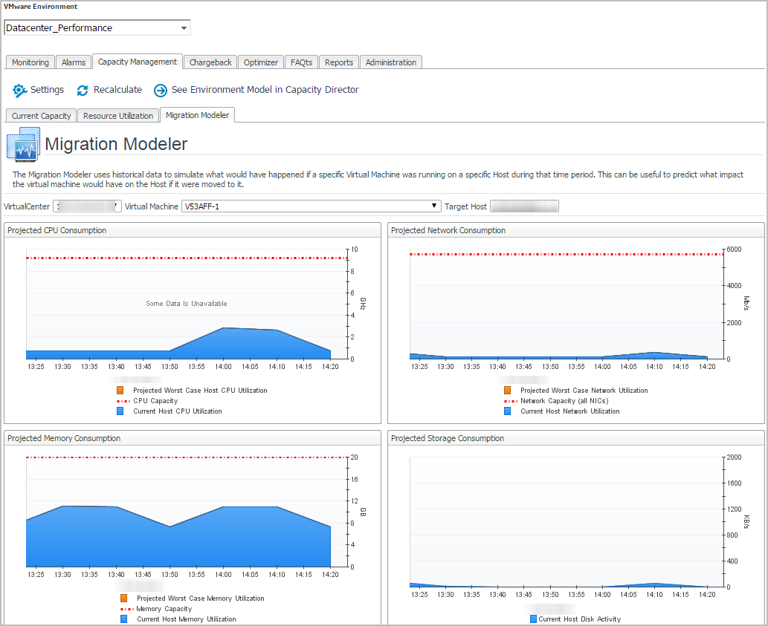Switch to the Monitoring tab
The height and width of the screenshot is (626, 768).
click(30, 62)
